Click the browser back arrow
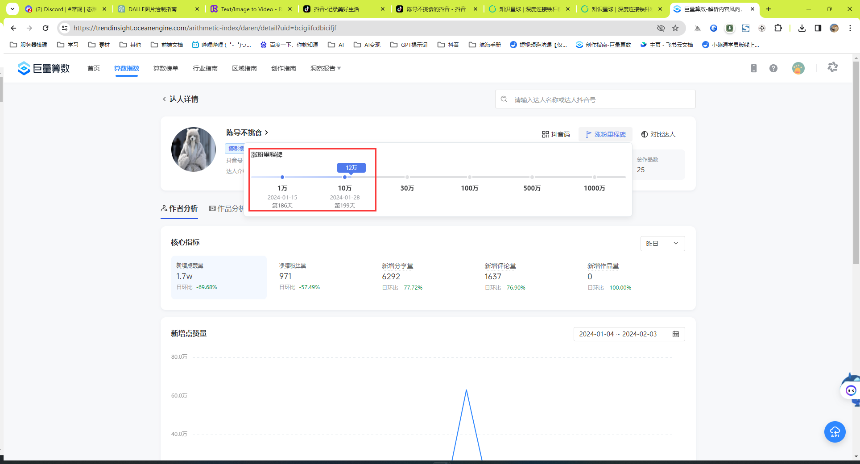The width and height of the screenshot is (860, 464). click(x=13, y=28)
